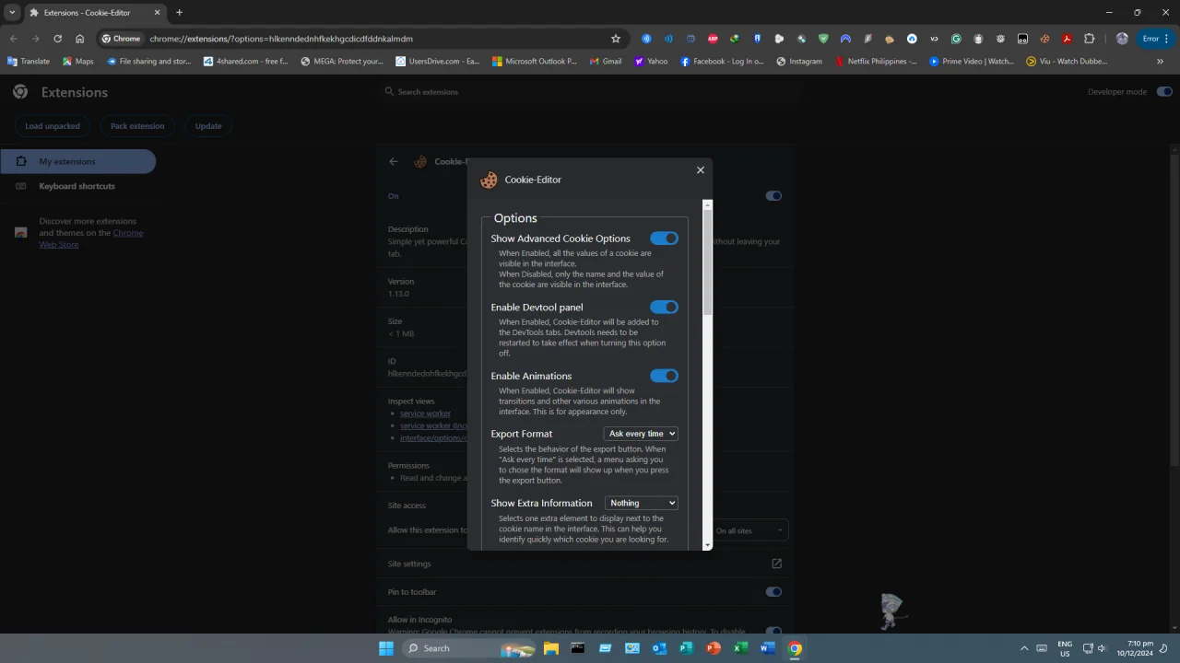Open the Chrome Web Store link
The width and height of the screenshot is (1180, 663).
(90, 238)
